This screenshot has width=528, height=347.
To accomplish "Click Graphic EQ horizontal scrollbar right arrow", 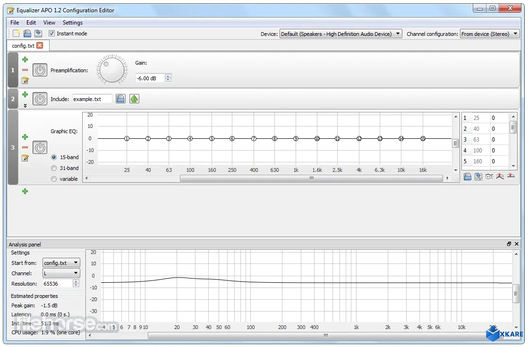I will pyautogui.click(x=447, y=178).
